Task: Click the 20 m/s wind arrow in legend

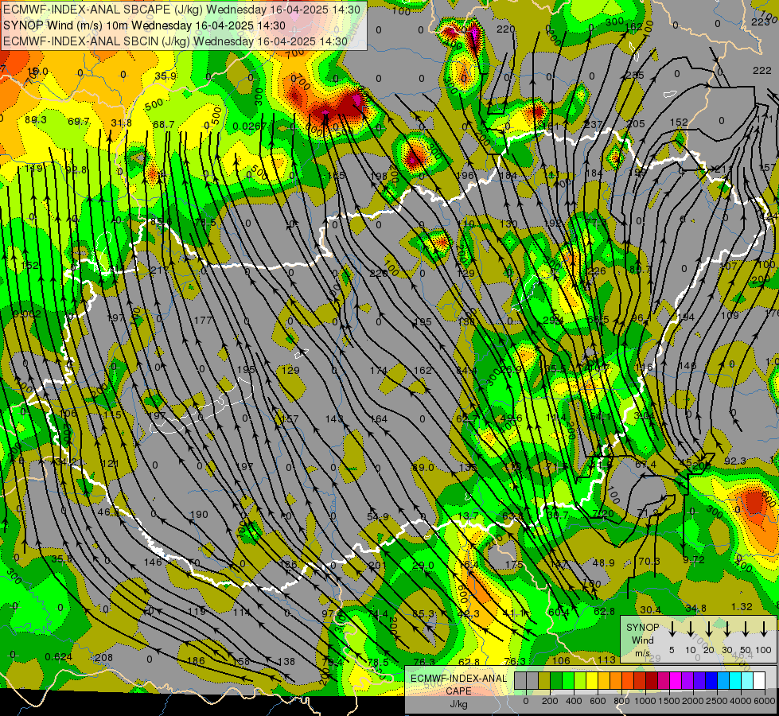Action: click(709, 628)
